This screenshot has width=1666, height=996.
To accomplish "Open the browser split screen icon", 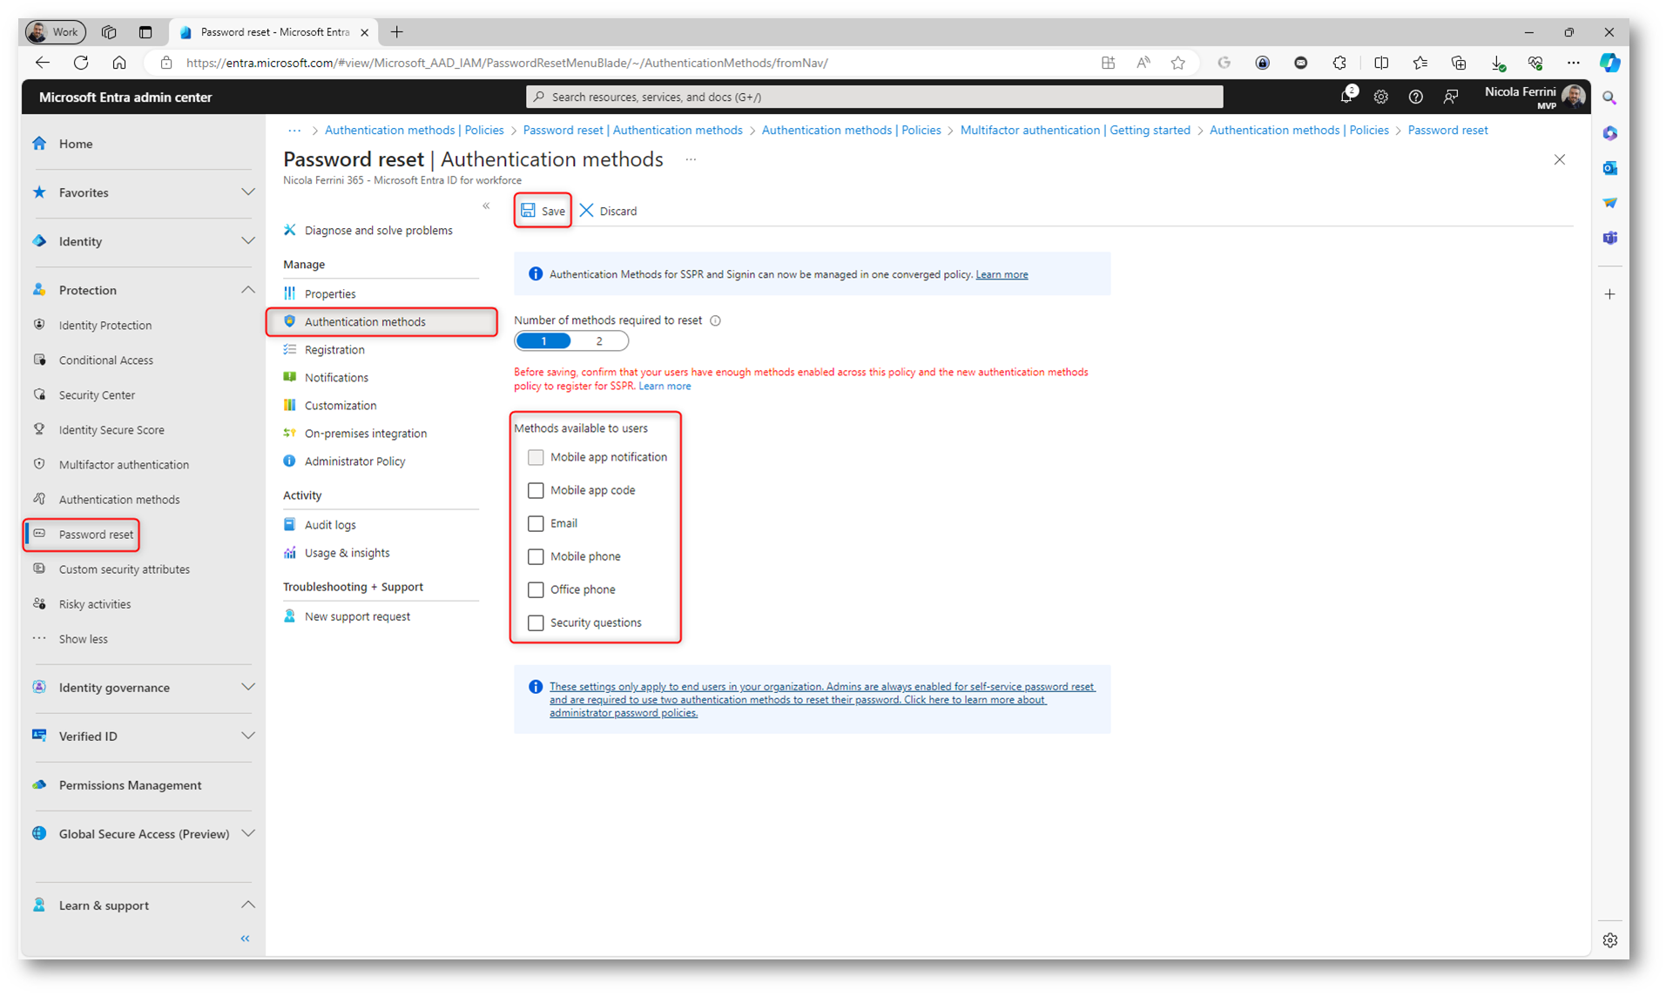I will coord(1381,63).
